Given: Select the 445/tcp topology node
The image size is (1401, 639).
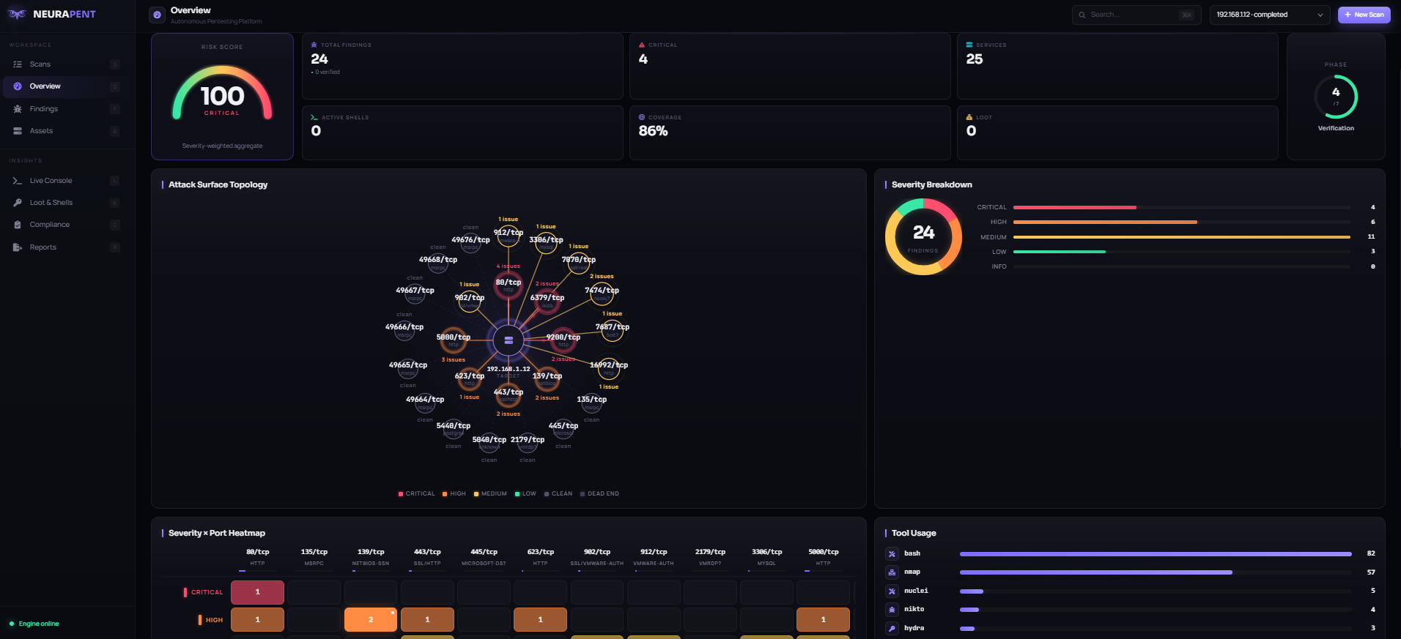Looking at the screenshot, I should (x=563, y=429).
